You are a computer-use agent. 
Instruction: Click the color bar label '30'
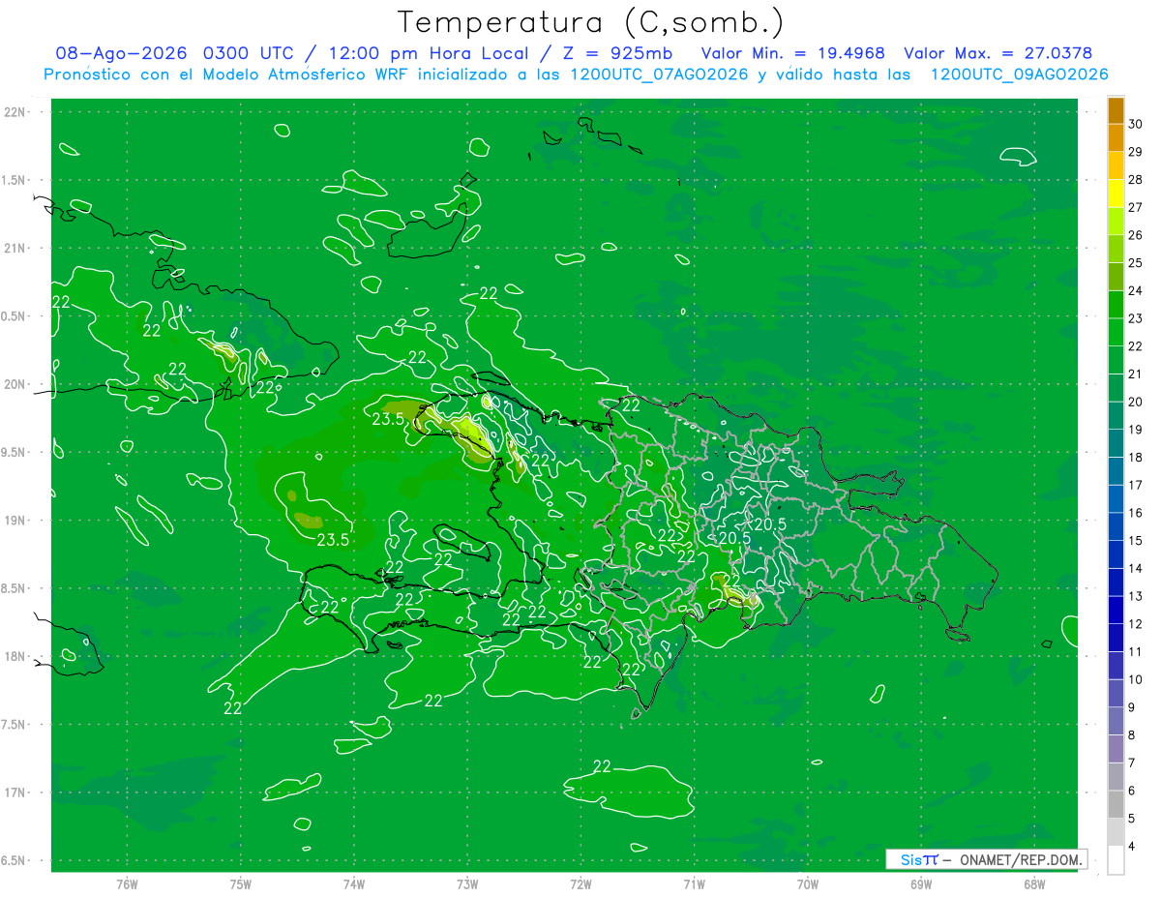coord(1136,123)
